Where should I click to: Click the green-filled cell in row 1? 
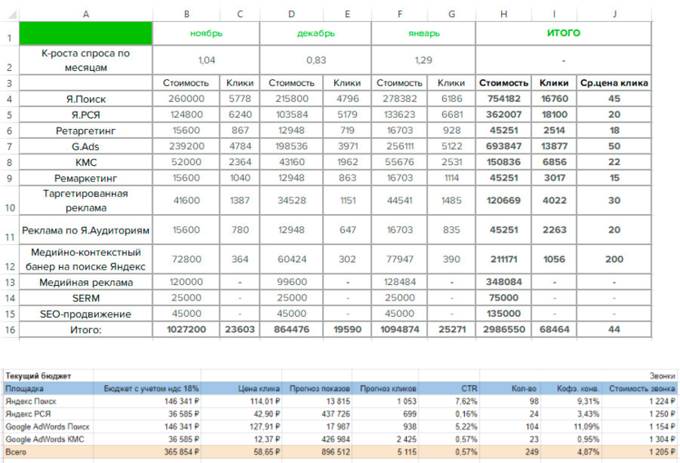click(86, 33)
